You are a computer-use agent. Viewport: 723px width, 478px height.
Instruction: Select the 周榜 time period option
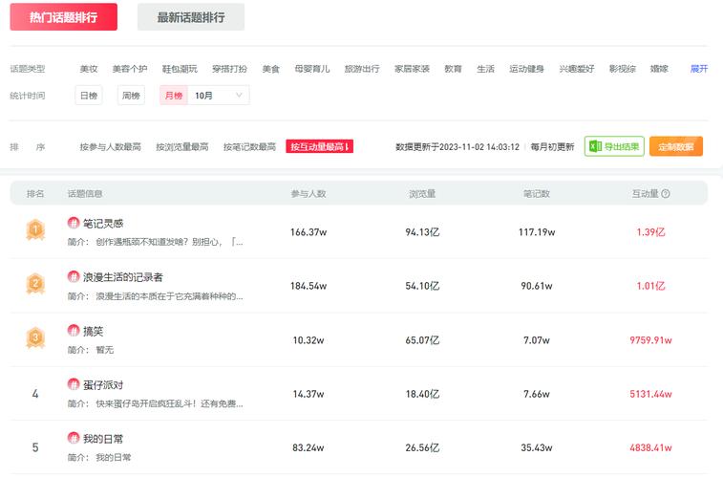[131, 96]
